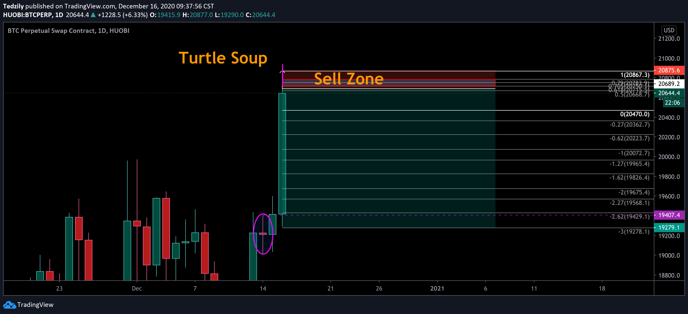Viewport: 688px width, 314px height.
Task: Click the magenta ellipse around the Dec 14 candle
Action: coord(263,234)
